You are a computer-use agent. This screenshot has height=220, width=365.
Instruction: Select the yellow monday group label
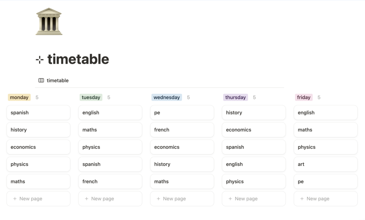point(19,97)
